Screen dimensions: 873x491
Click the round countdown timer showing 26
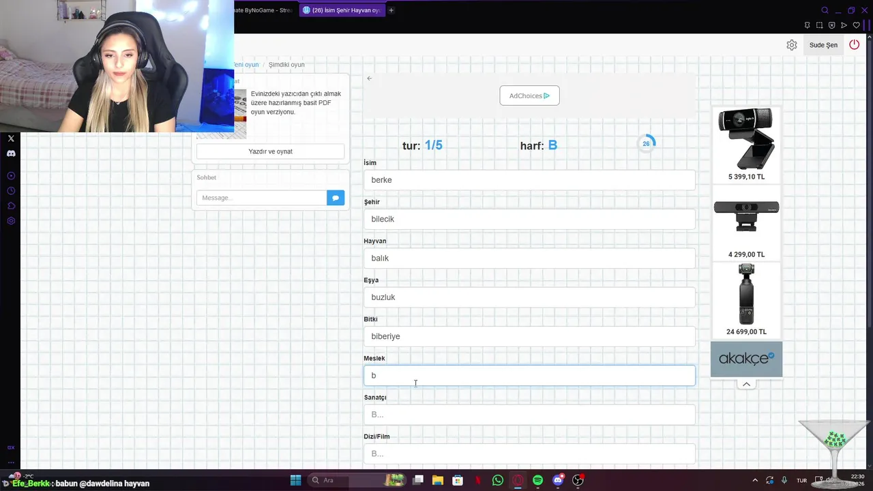point(646,143)
